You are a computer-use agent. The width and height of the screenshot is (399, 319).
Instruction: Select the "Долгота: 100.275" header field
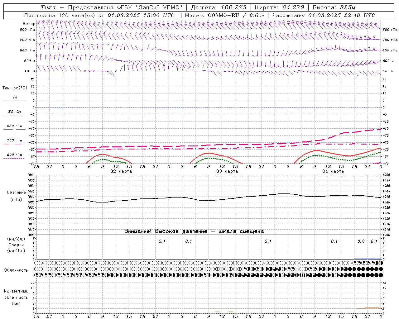[219, 7]
